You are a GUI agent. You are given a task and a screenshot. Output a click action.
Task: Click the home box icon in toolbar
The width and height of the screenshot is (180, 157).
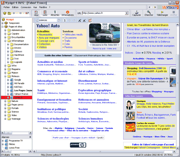(x=5, y=13)
